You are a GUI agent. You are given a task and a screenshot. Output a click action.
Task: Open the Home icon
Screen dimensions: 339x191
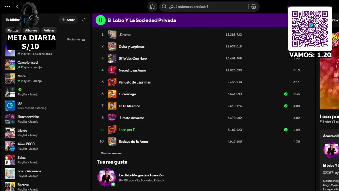pos(152,7)
